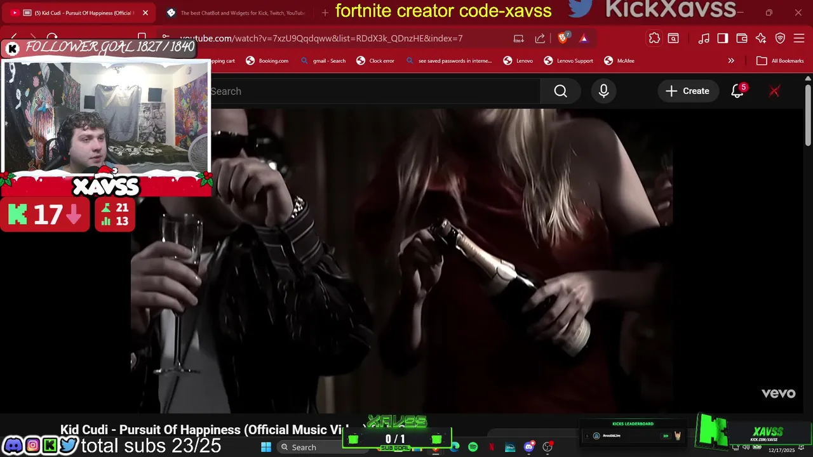Open the browser hamburger main menu
The image size is (813, 457).
coord(799,38)
